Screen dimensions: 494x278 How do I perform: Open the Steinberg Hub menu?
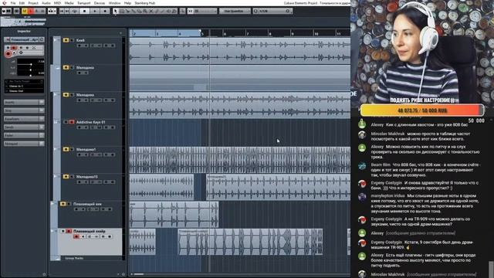(145, 3)
